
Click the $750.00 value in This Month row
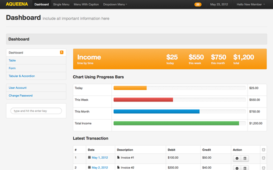tap(254, 112)
